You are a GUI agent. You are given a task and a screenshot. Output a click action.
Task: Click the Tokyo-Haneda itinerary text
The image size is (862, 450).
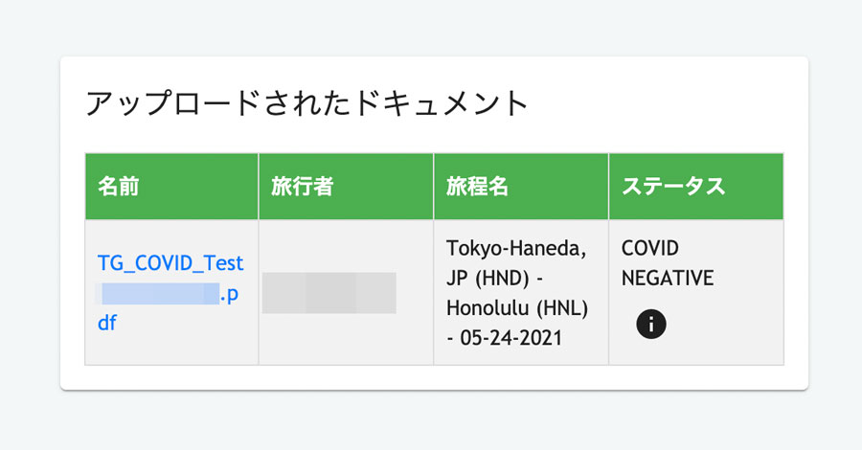pyautogui.click(x=516, y=248)
